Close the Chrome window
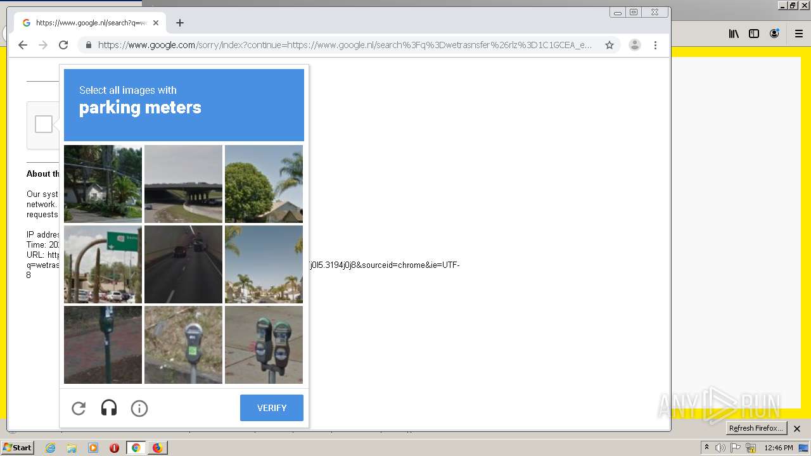Screen dimensions: 811x456 tap(655, 12)
